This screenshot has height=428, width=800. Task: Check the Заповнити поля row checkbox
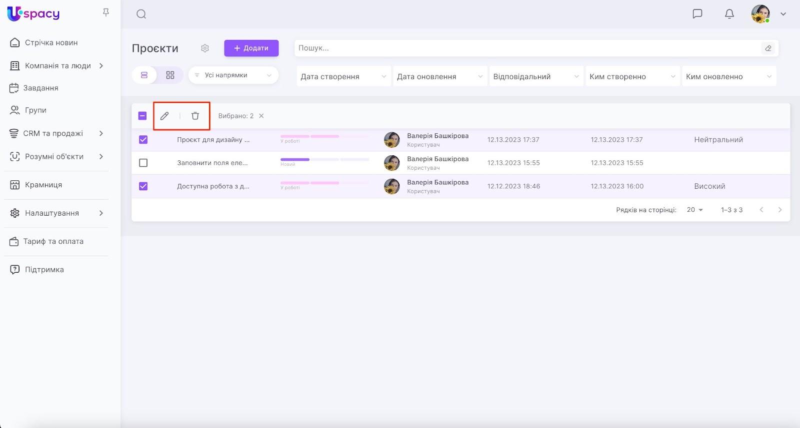click(143, 163)
